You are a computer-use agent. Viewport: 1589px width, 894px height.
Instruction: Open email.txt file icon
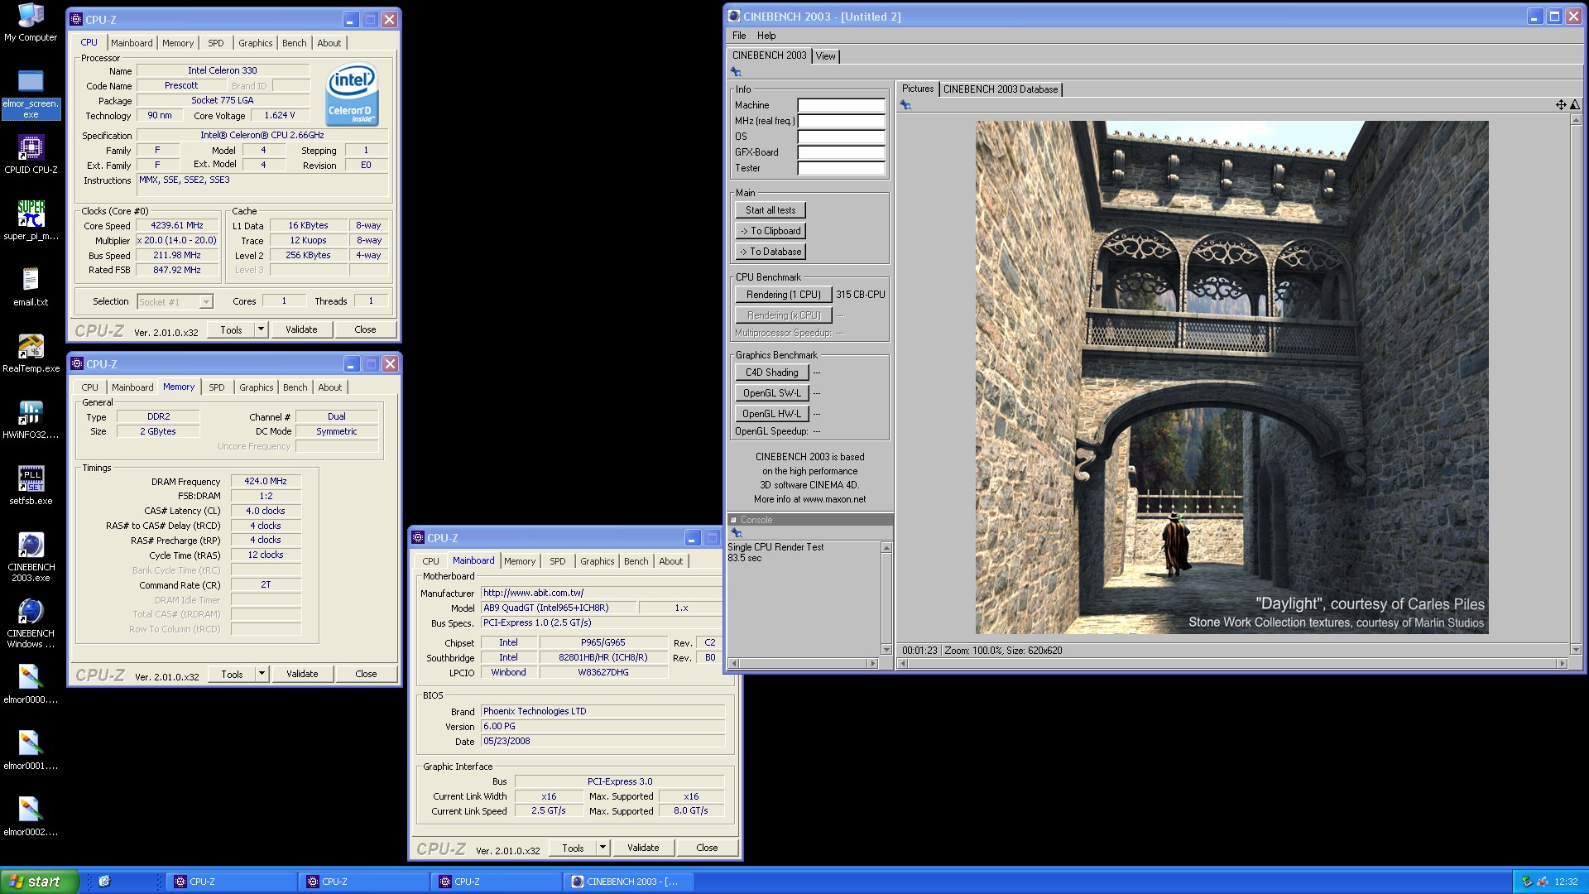31,286
